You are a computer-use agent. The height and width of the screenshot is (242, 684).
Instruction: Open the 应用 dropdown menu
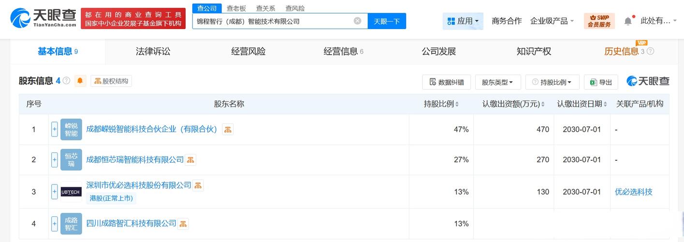(x=463, y=21)
